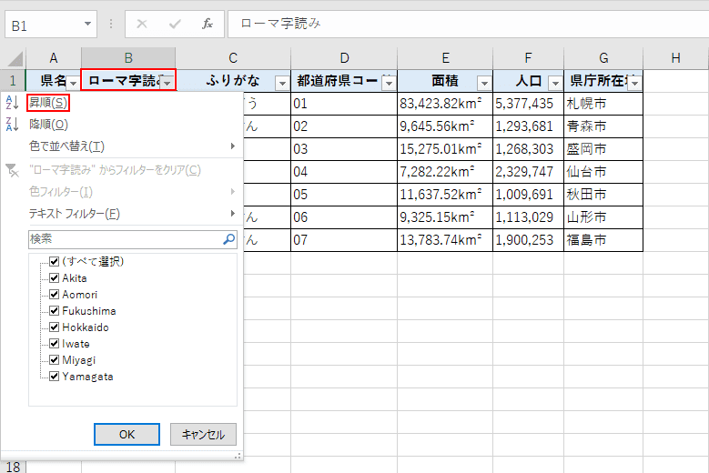709x473 pixels.
Task: Click cell containing 秋田市
Action: pyautogui.click(x=603, y=195)
